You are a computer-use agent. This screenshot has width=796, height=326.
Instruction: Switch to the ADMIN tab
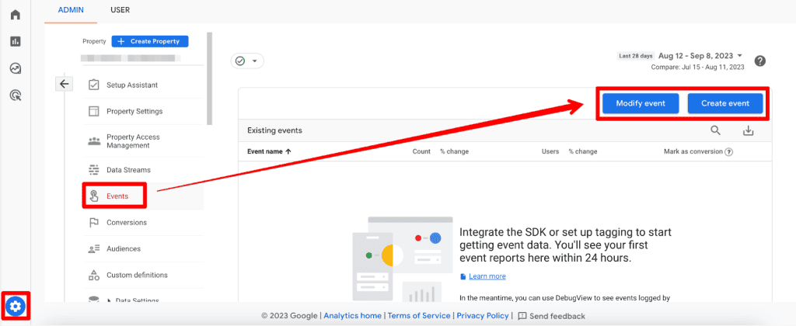click(71, 10)
